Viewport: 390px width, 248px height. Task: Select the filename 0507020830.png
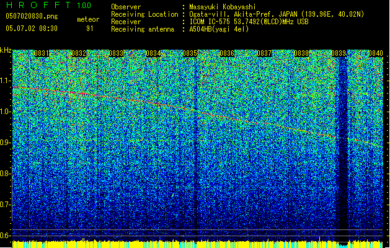point(32,16)
